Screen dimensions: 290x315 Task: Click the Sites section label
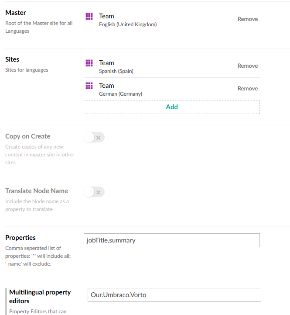click(x=12, y=59)
